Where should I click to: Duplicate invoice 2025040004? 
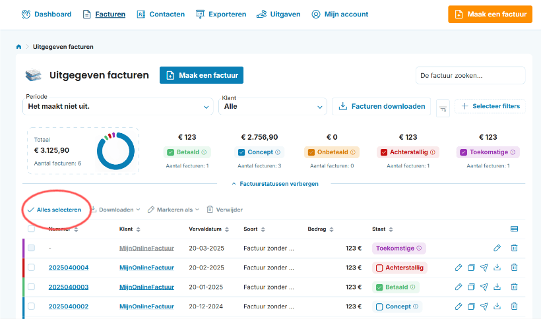coord(471,268)
